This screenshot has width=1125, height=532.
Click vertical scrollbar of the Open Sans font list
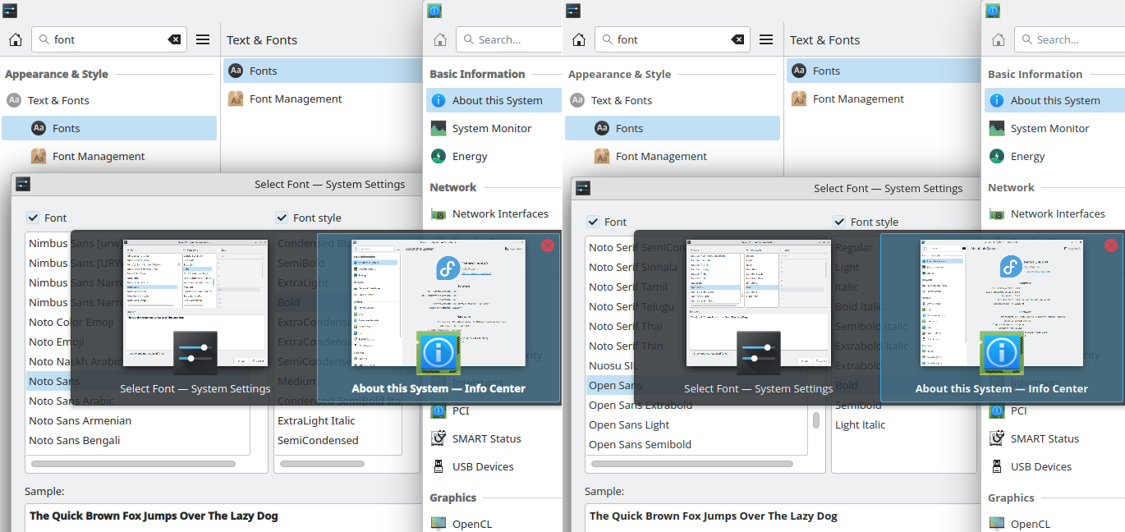coord(816,420)
